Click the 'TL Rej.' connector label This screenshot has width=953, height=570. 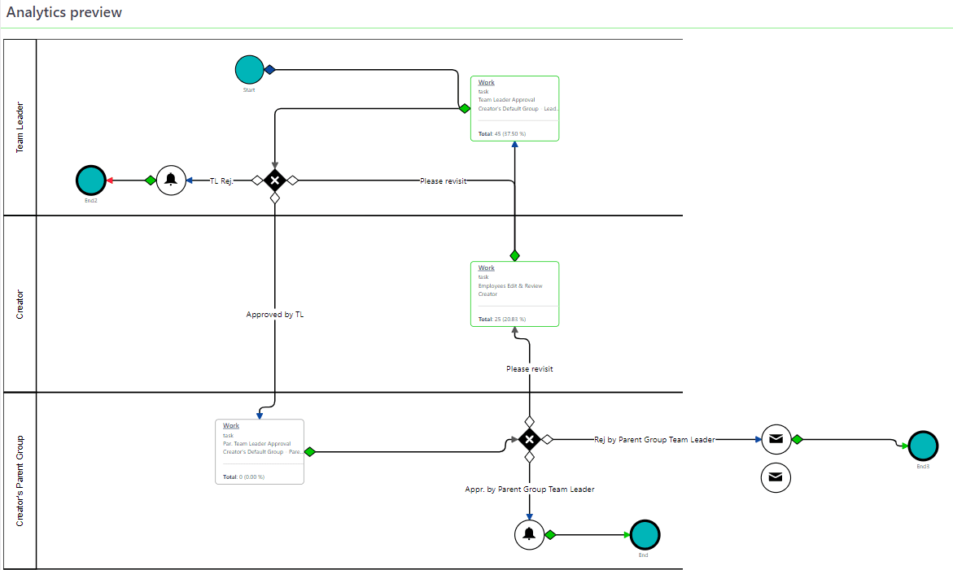click(221, 181)
